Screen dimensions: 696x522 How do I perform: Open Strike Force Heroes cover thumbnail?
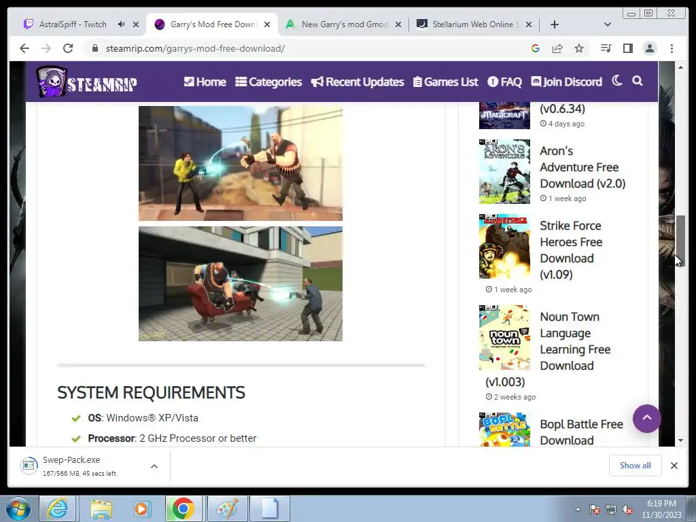505,246
